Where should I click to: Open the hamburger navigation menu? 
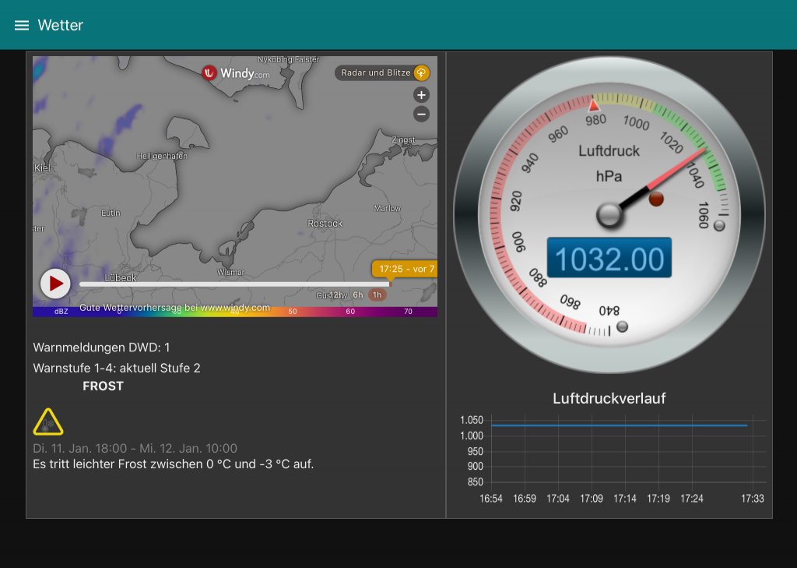click(x=22, y=25)
